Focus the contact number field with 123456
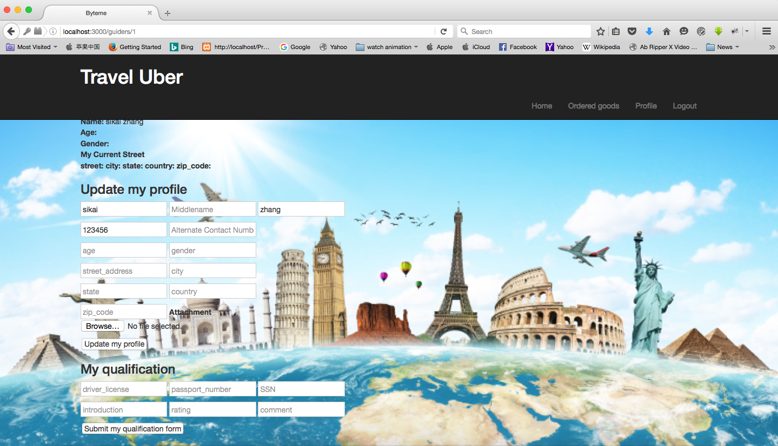The width and height of the screenshot is (778, 446). pos(124,229)
